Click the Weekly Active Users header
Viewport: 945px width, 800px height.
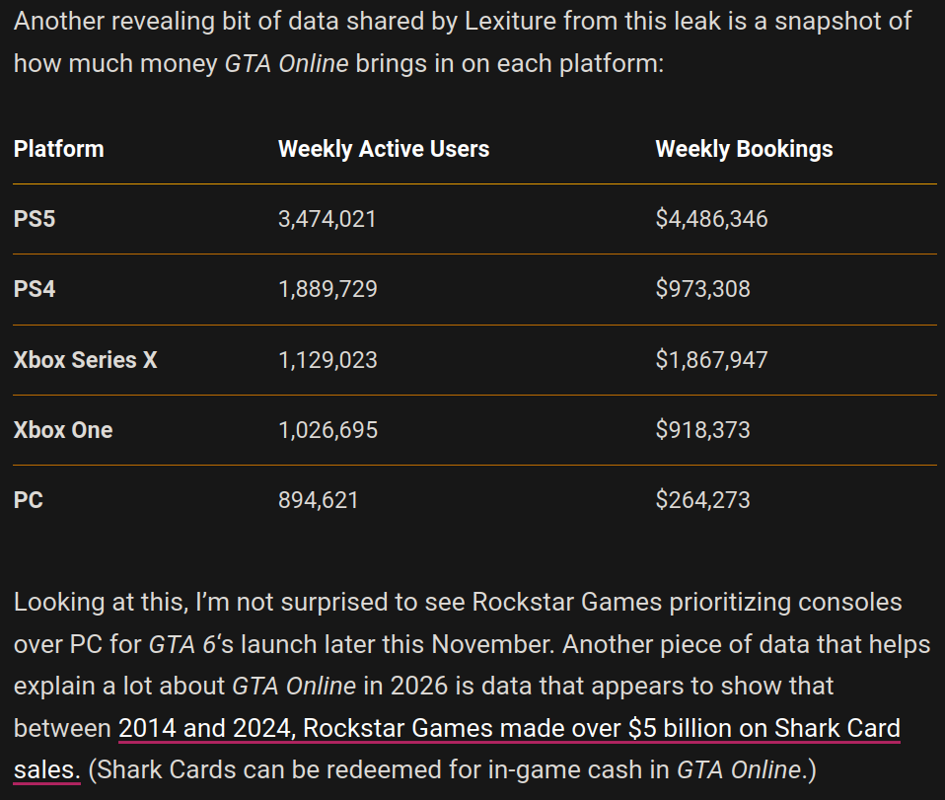tap(384, 149)
